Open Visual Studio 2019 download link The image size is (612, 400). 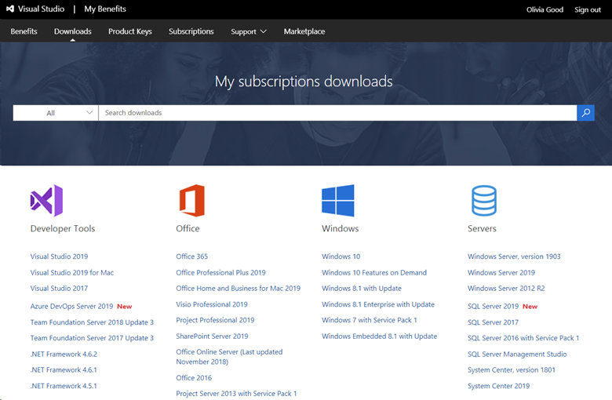pyautogui.click(x=60, y=256)
